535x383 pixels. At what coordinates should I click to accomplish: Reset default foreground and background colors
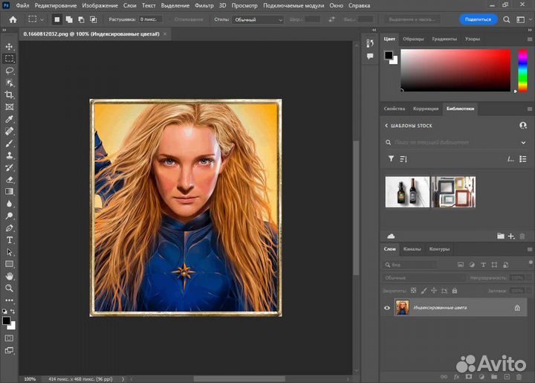(4, 311)
